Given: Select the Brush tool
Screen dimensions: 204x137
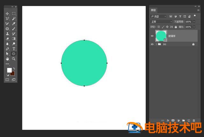Looking at the screenshot, I should coord(14,29).
